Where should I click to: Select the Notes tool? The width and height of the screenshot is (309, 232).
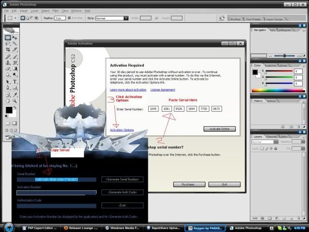point(8,95)
